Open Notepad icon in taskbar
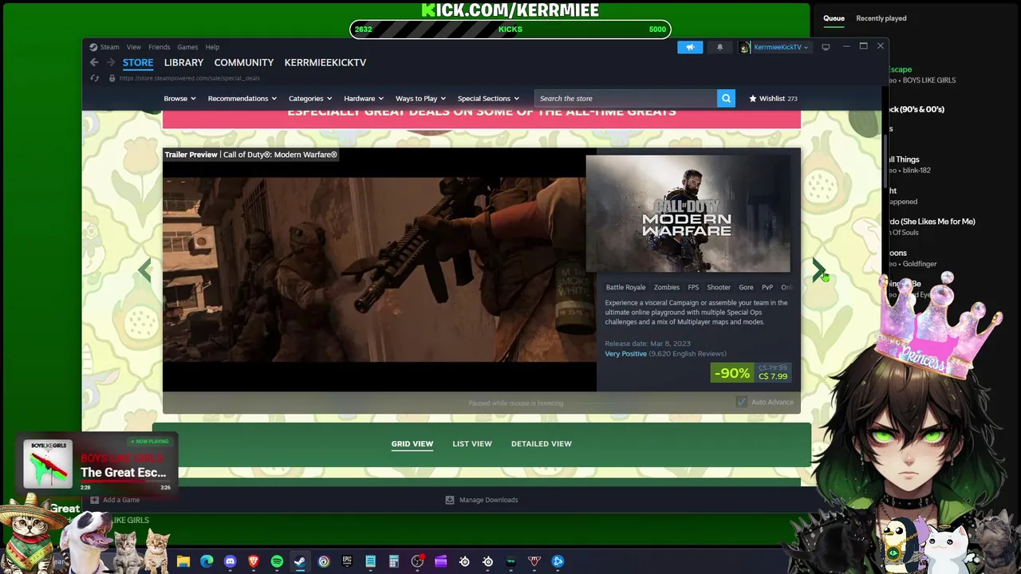 [x=370, y=561]
